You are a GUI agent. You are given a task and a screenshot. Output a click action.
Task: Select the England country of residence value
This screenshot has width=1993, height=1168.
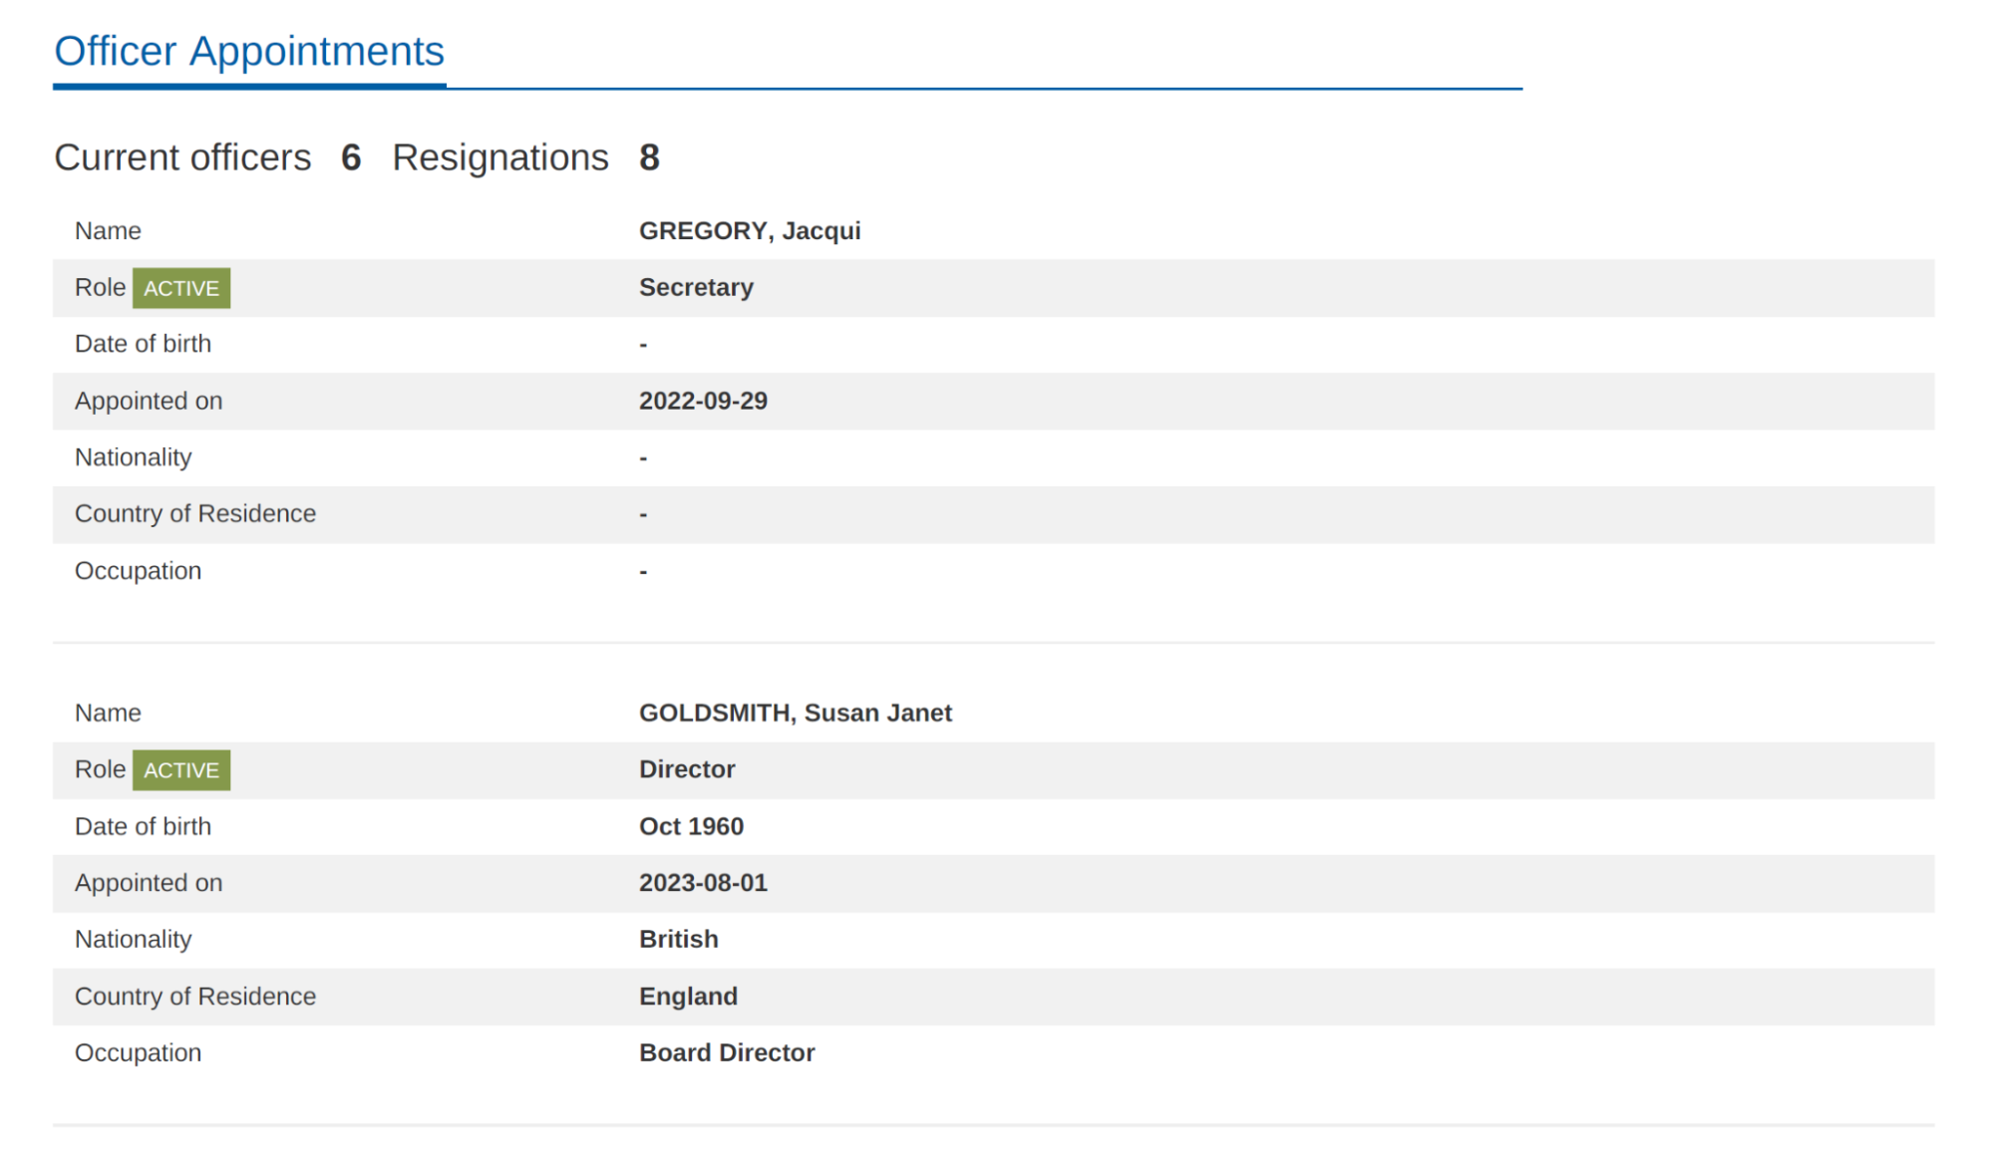tap(689, 996)
